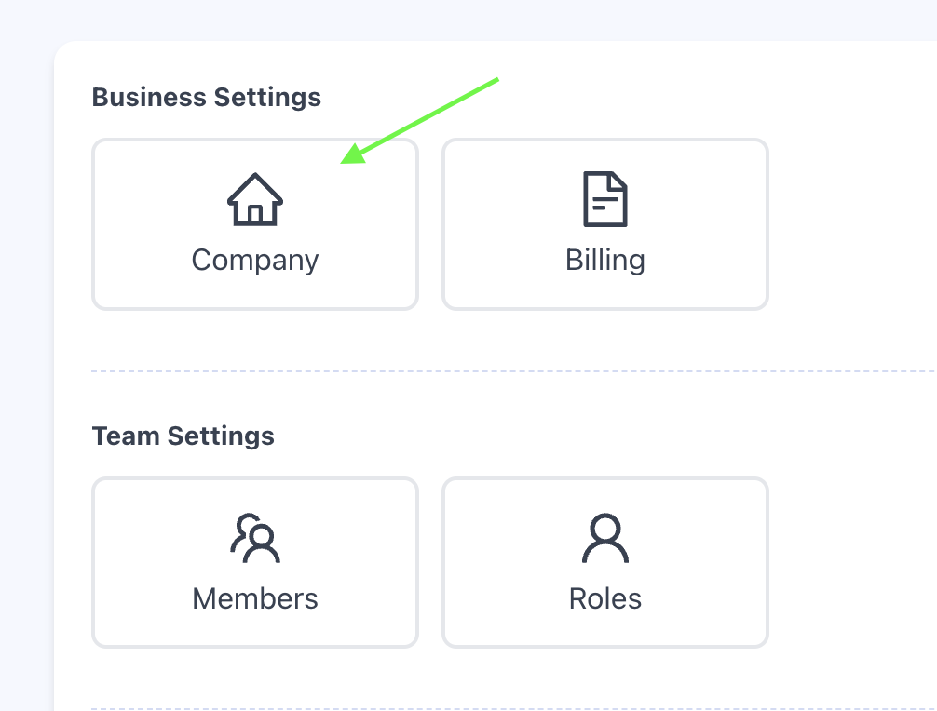Viewport: 937px width, 711px height.
Task: Open the Members settings card
Action: pos(255,563)
